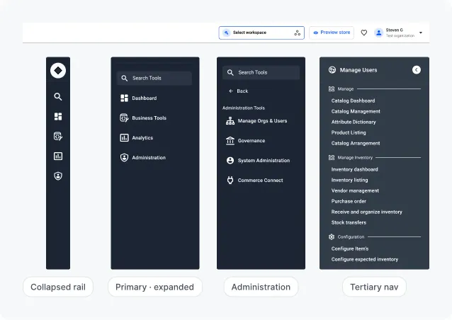Click the Manage Users header icon
452x320 pixels.
click(332, 70)
